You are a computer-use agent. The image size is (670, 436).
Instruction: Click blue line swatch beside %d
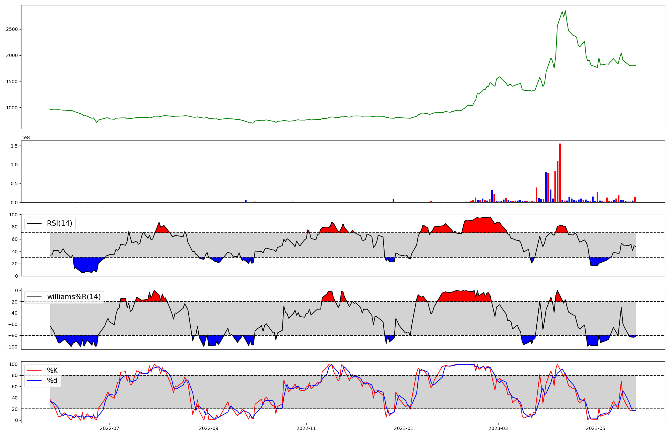coord(34,381)
